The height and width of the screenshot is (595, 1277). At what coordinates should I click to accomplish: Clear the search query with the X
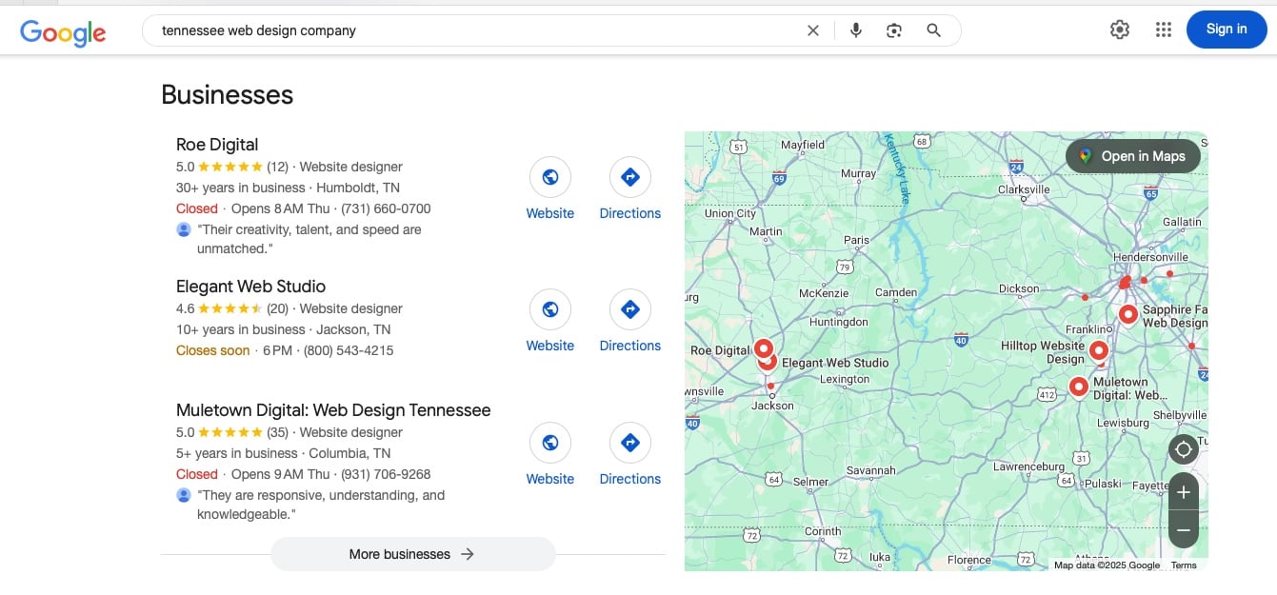pos(812,30)
